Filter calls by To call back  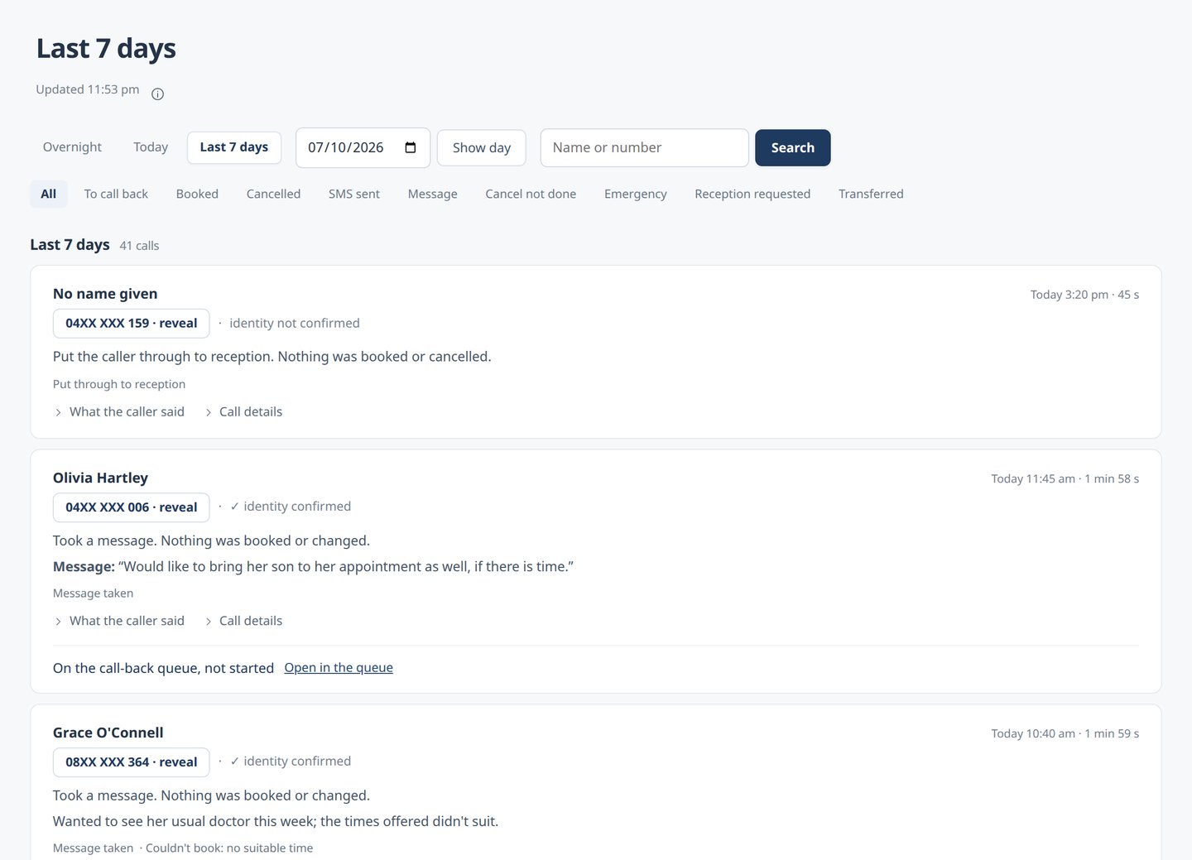(116, 194)
